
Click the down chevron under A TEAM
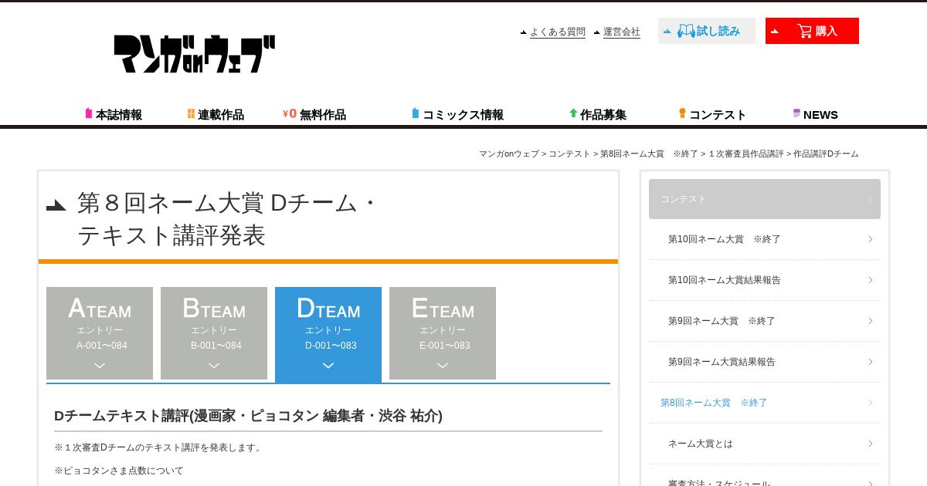[100, 366]
